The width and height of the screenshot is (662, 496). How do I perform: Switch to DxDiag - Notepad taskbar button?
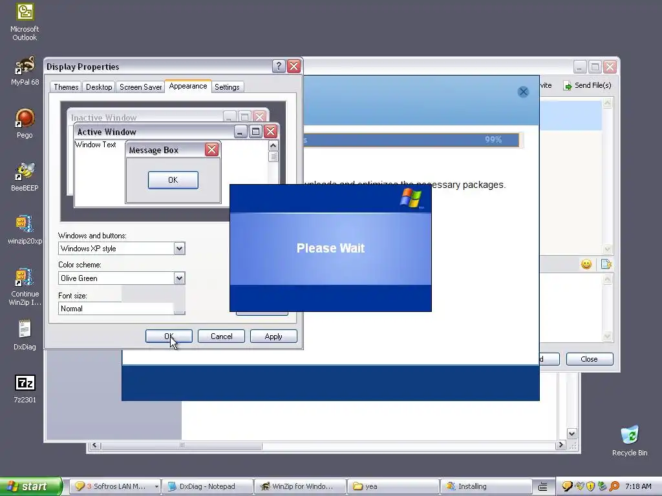coord(208,486)
